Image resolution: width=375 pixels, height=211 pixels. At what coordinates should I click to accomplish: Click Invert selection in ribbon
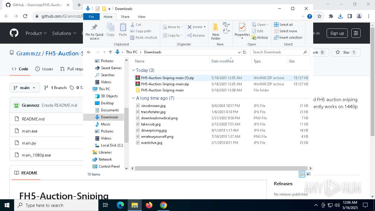coord(288,38)
